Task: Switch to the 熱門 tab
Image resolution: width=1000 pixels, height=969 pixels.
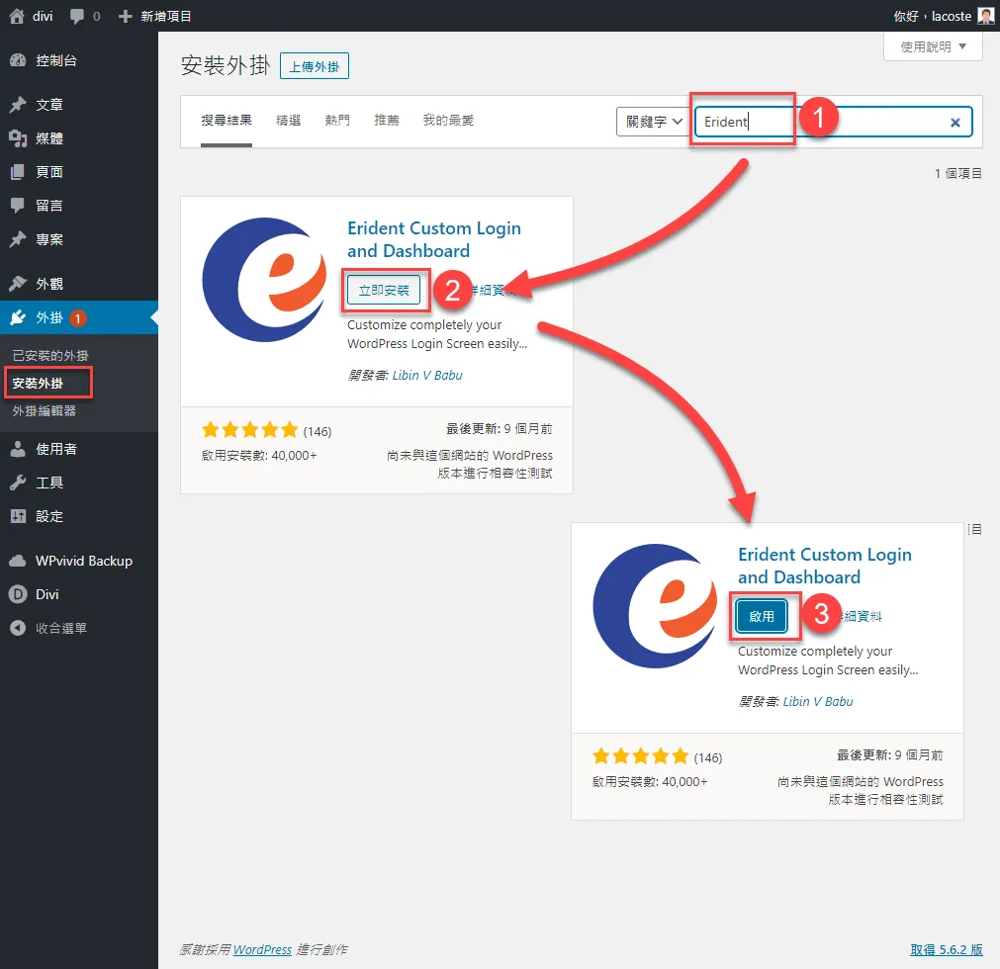Action: [x=337, y=120]
